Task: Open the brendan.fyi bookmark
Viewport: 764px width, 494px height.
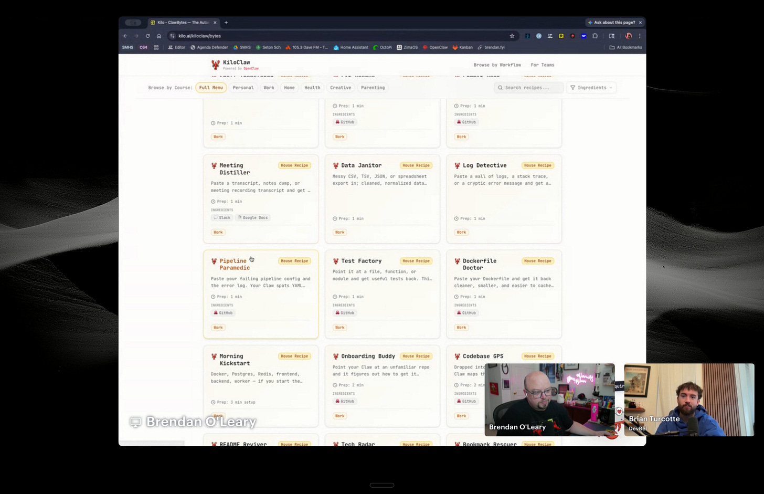Action: [491, 47]
